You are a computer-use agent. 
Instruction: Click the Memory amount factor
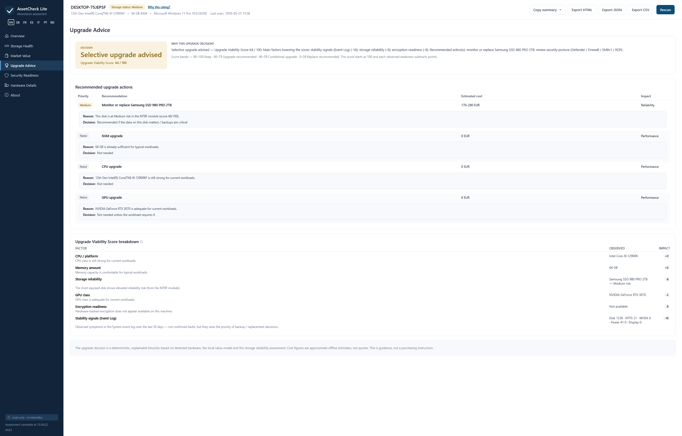(88, 268)
